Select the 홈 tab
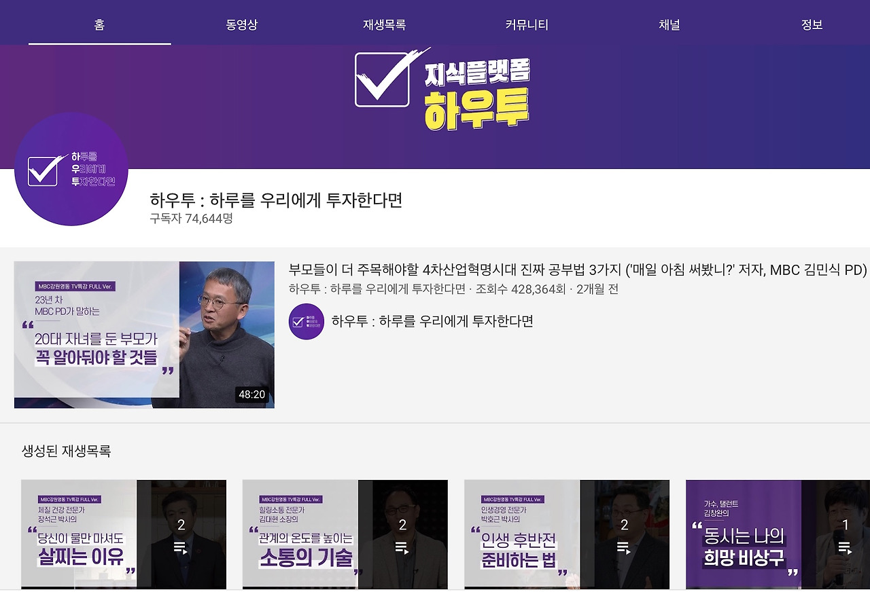This screenshot has height=592, width=870. pos(100,25)
